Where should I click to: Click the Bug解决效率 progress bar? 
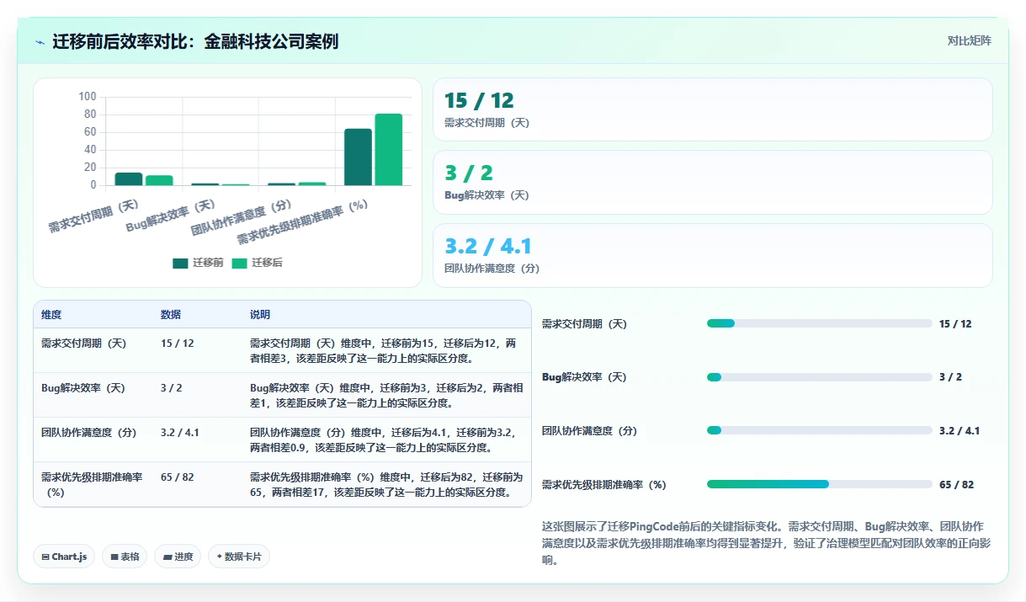[x=819, y=377]
